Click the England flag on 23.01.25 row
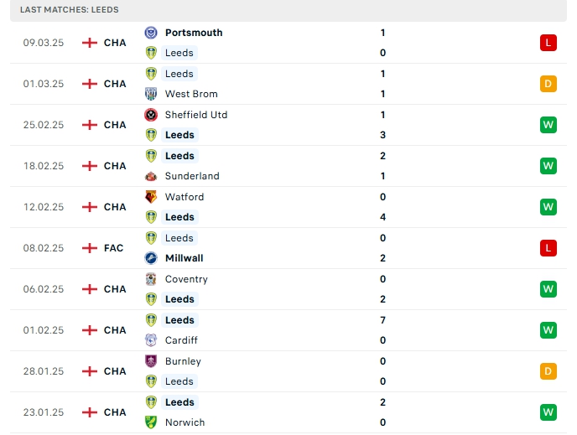 click(90, 412)
